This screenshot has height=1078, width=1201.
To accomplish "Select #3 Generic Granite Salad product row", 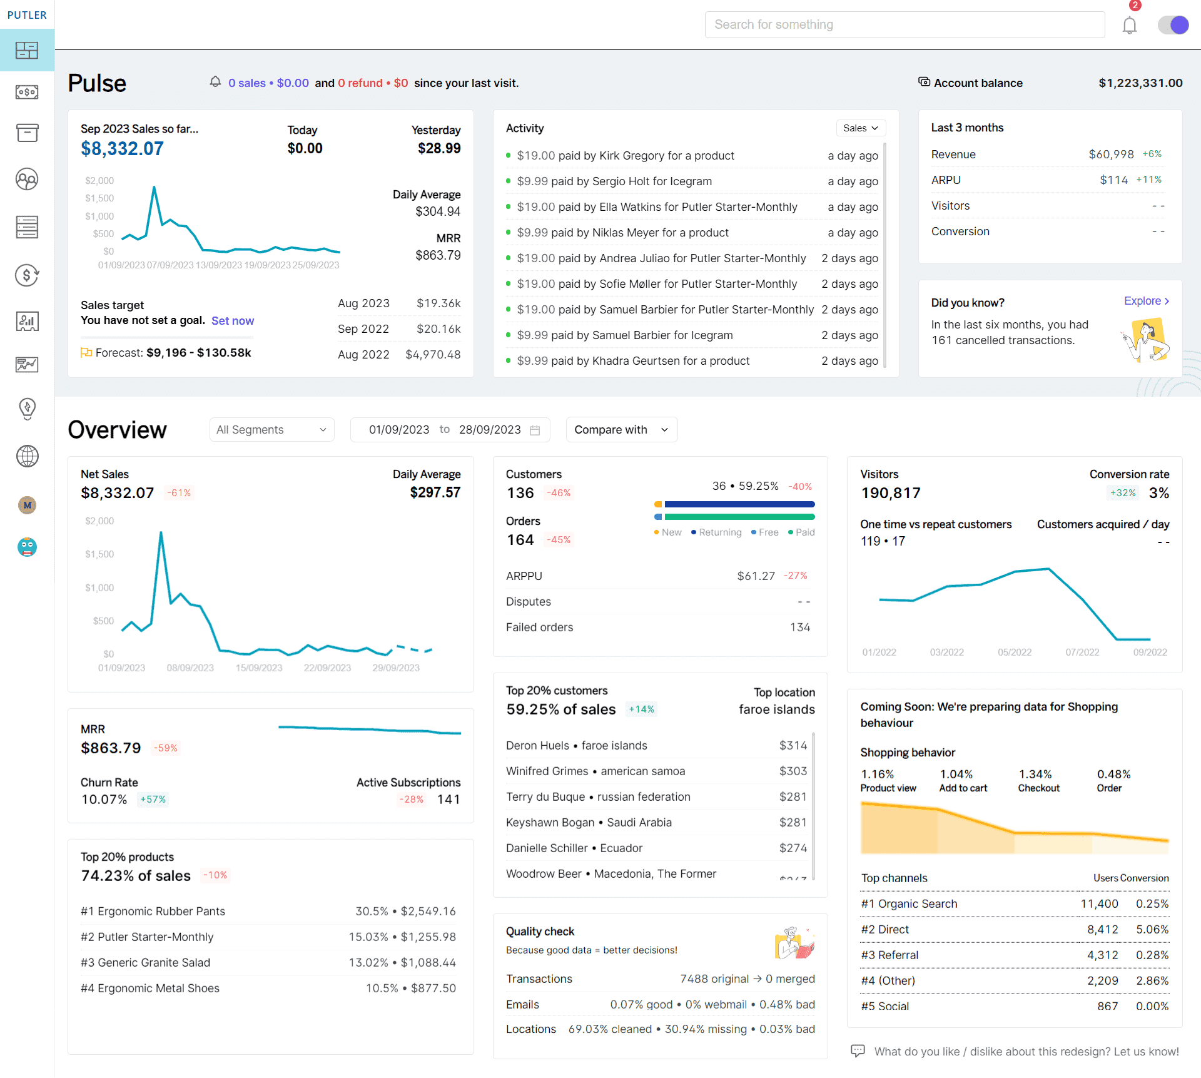I will (268, 963).
